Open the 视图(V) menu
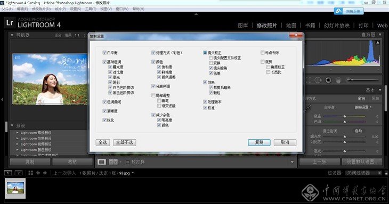This screenshot has width=389, height=204. 106,9
